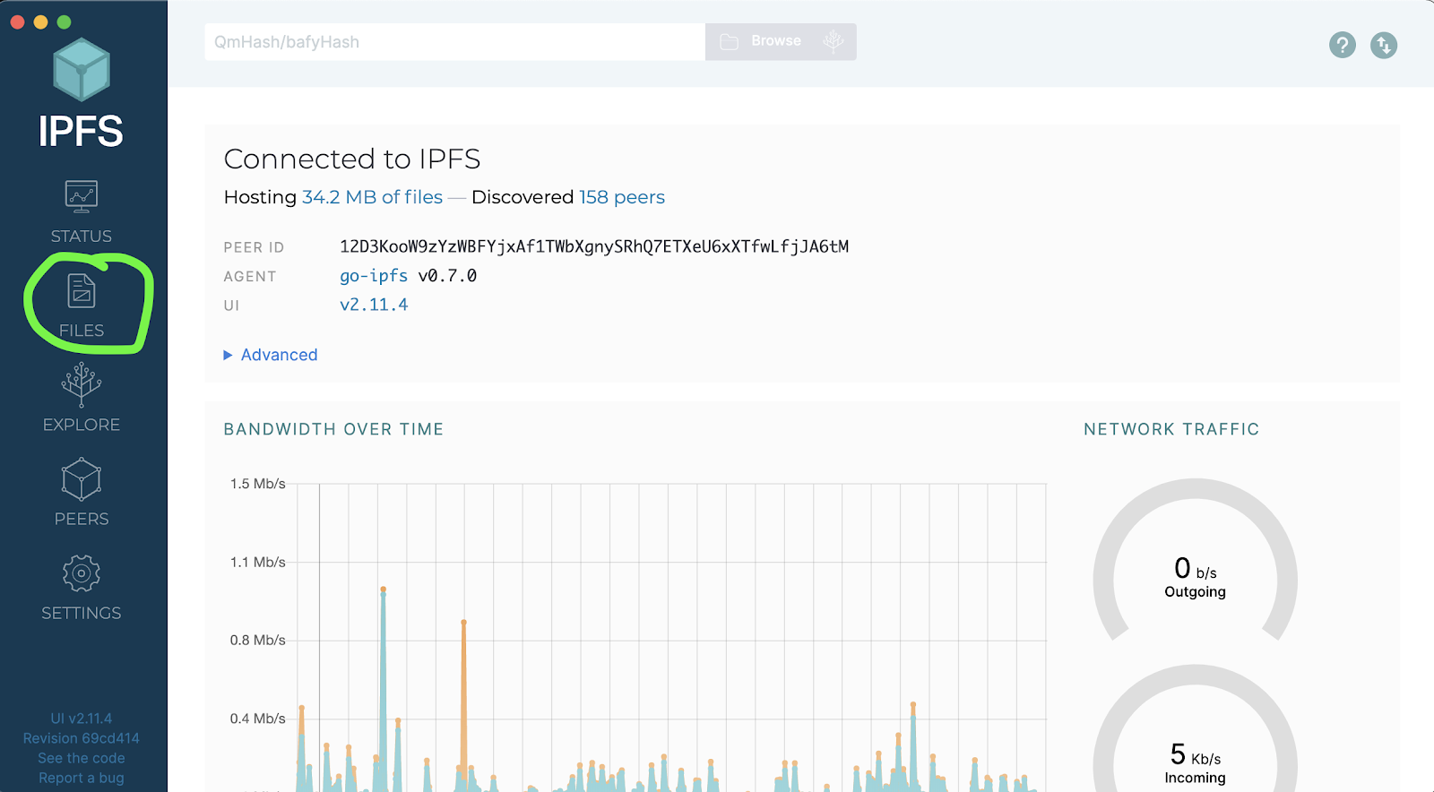
Task: Maximize window with green button
Action: [x=64, y=22]
